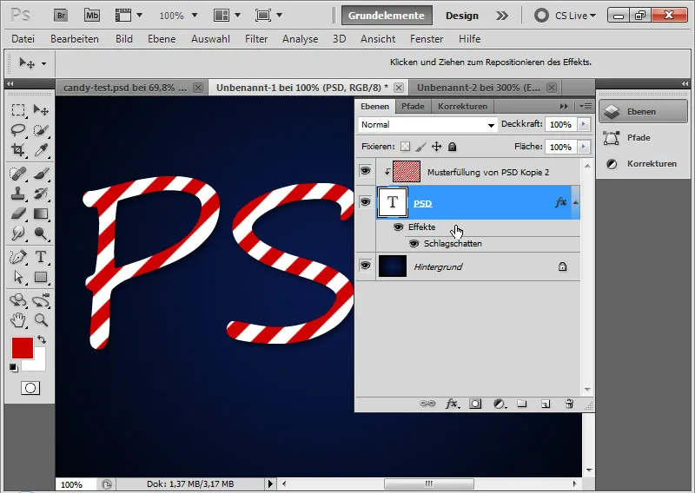
Task: Select the Crop tool
Action: coord(18,150)
